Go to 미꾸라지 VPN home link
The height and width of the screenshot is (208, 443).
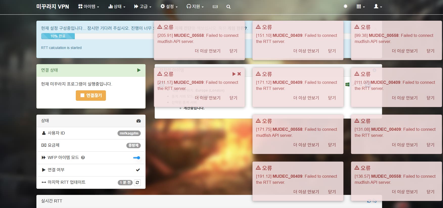53,7
